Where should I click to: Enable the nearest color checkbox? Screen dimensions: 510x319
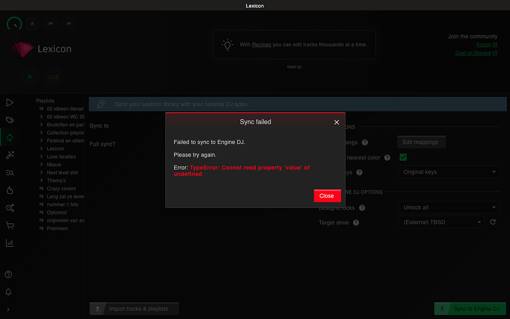point(402,157)
